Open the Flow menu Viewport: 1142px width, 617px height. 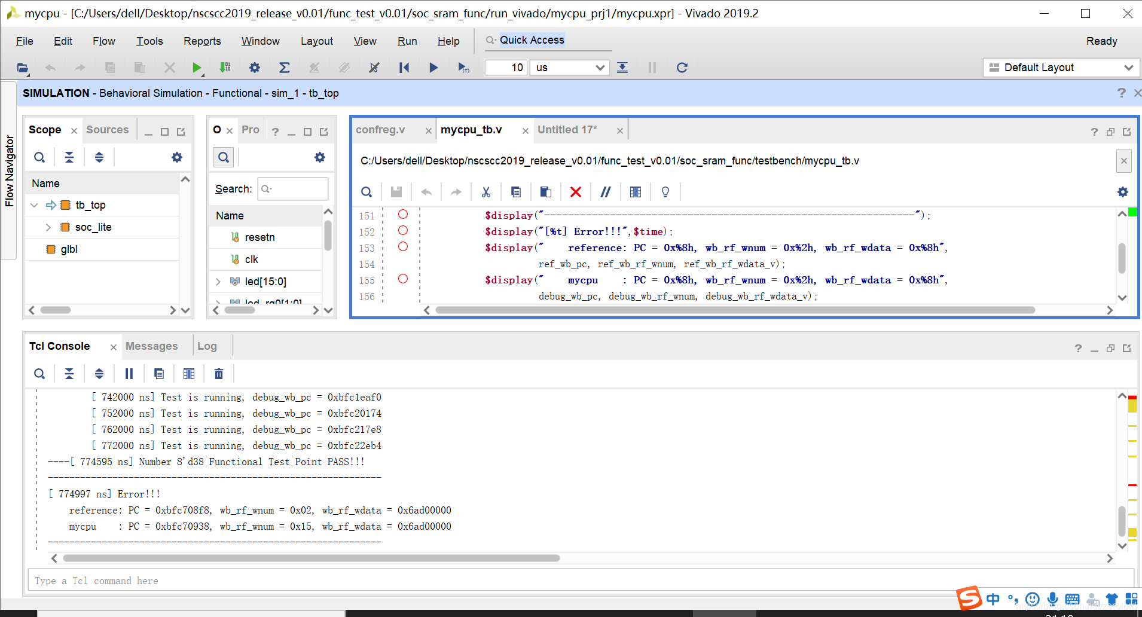coord(104,41)
